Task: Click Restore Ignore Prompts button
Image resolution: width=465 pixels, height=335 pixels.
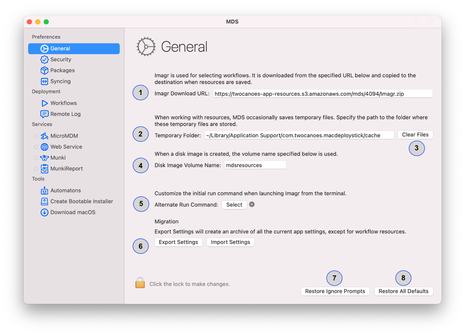Action: pos(335,291)
